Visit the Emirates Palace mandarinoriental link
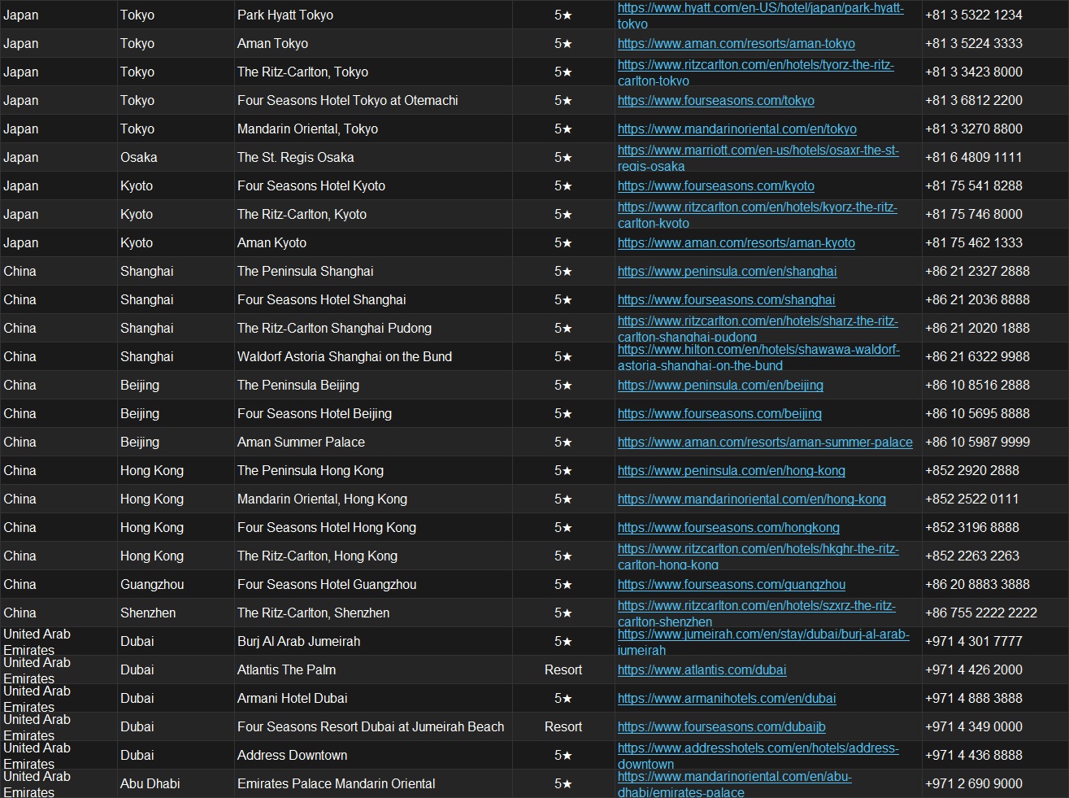 tap(734, 784)
